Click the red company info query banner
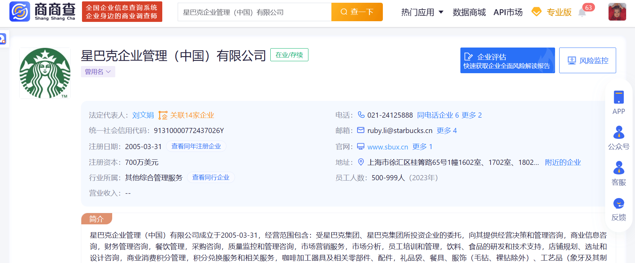635x263 pixels. click(122, 12)
